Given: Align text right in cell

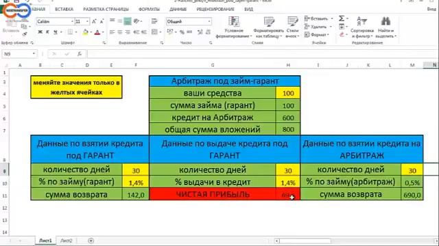Looking at the screenshot, I should [128, 32].
